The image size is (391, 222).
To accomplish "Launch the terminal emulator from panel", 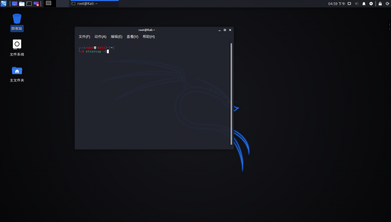I will (29, 4).
